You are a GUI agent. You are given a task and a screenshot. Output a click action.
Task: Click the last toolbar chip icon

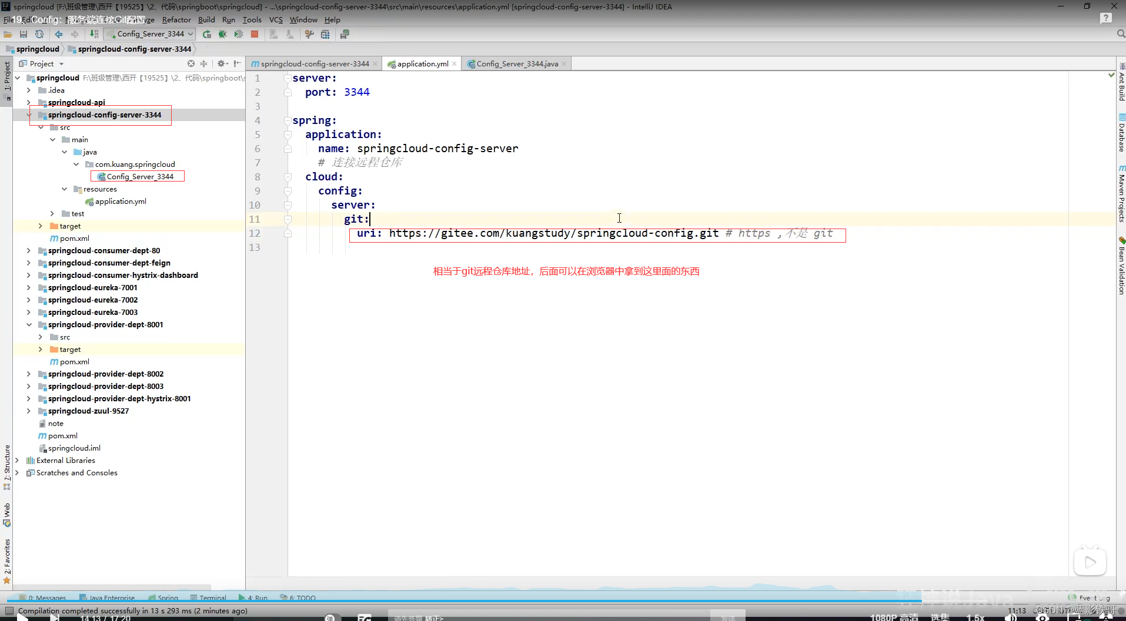[345, 34]
